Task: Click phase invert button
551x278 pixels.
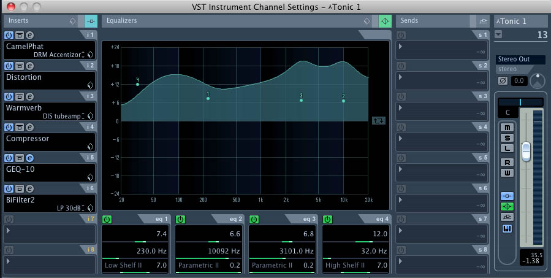Action: pos(503,80)
